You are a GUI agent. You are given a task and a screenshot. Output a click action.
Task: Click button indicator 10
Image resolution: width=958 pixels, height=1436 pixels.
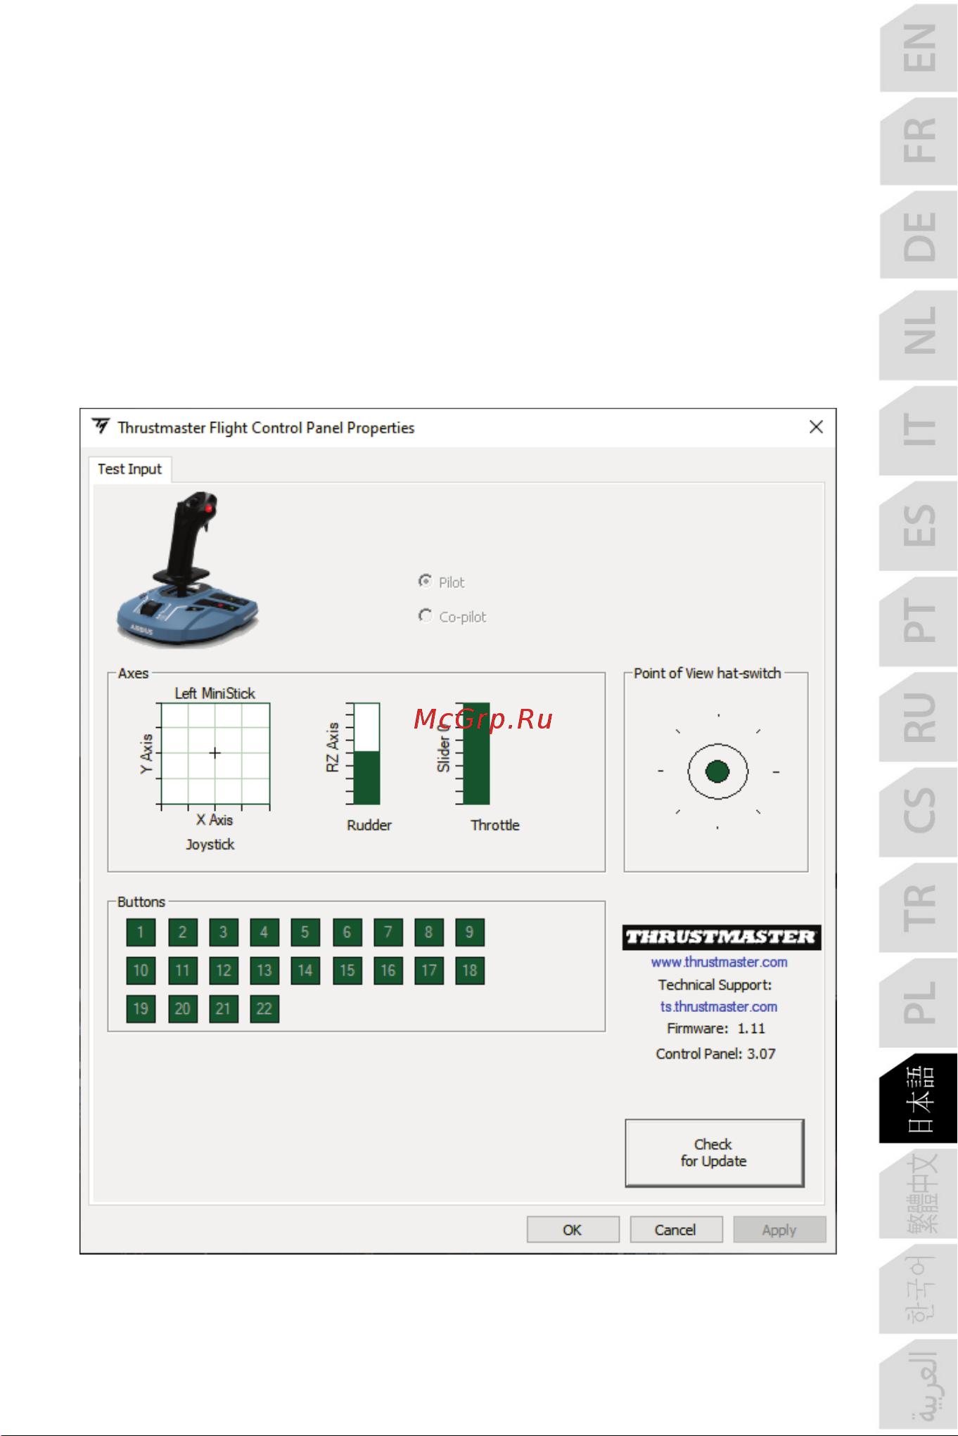tap(141, 970)
